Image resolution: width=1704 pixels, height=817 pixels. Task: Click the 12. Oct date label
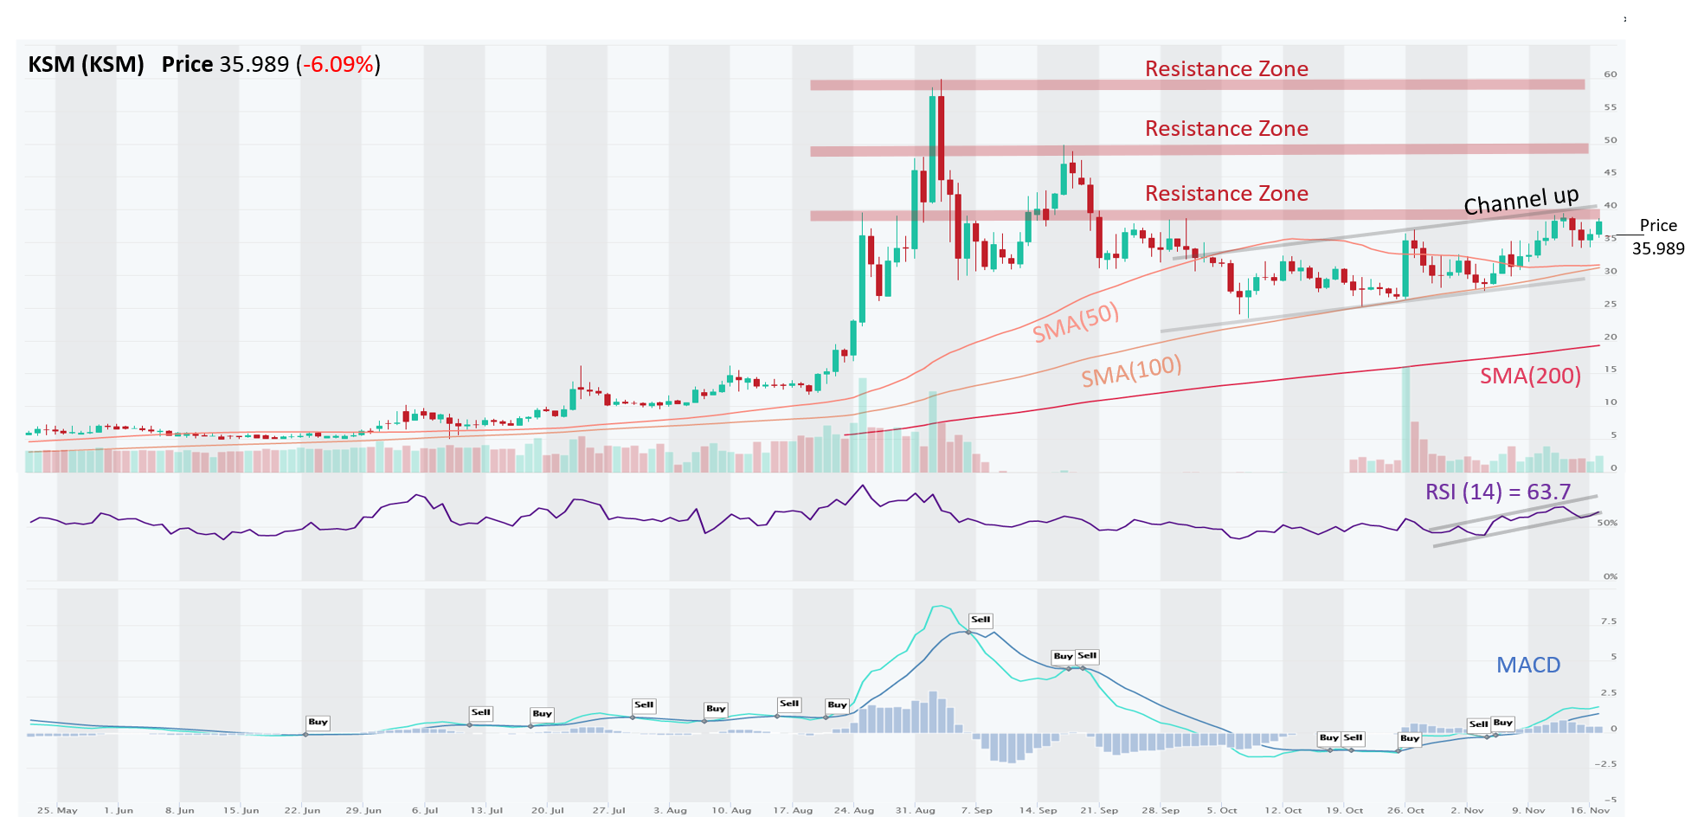1283,810
